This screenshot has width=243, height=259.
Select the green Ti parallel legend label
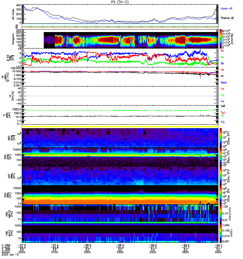point(223,116)
